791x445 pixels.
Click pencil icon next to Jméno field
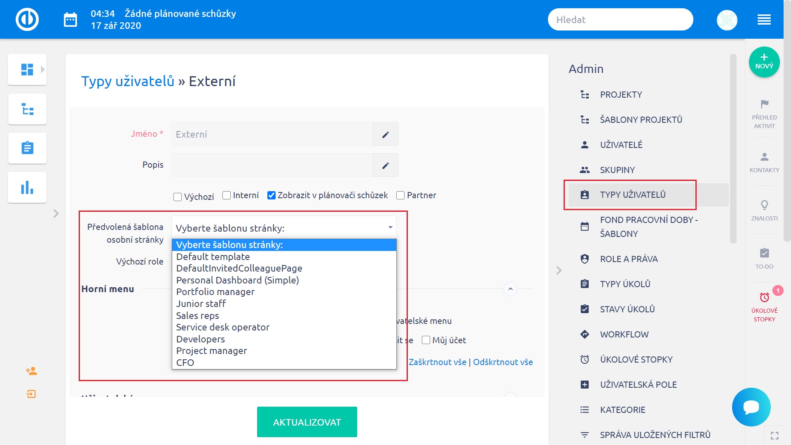click(385, 134)
